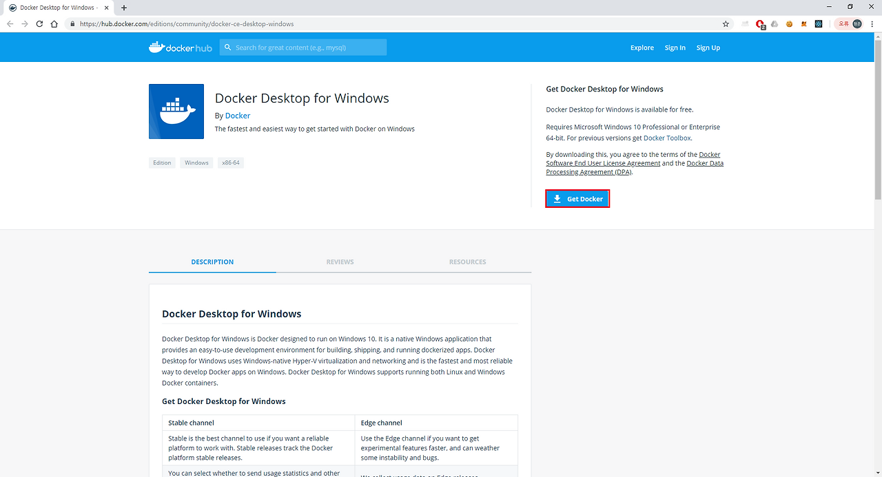Open a new browser tab
This screenshot has height=477, width=882.
click(123, 8)
